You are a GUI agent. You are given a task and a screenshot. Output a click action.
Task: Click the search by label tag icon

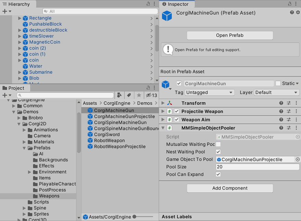click(x=129, y=95)
